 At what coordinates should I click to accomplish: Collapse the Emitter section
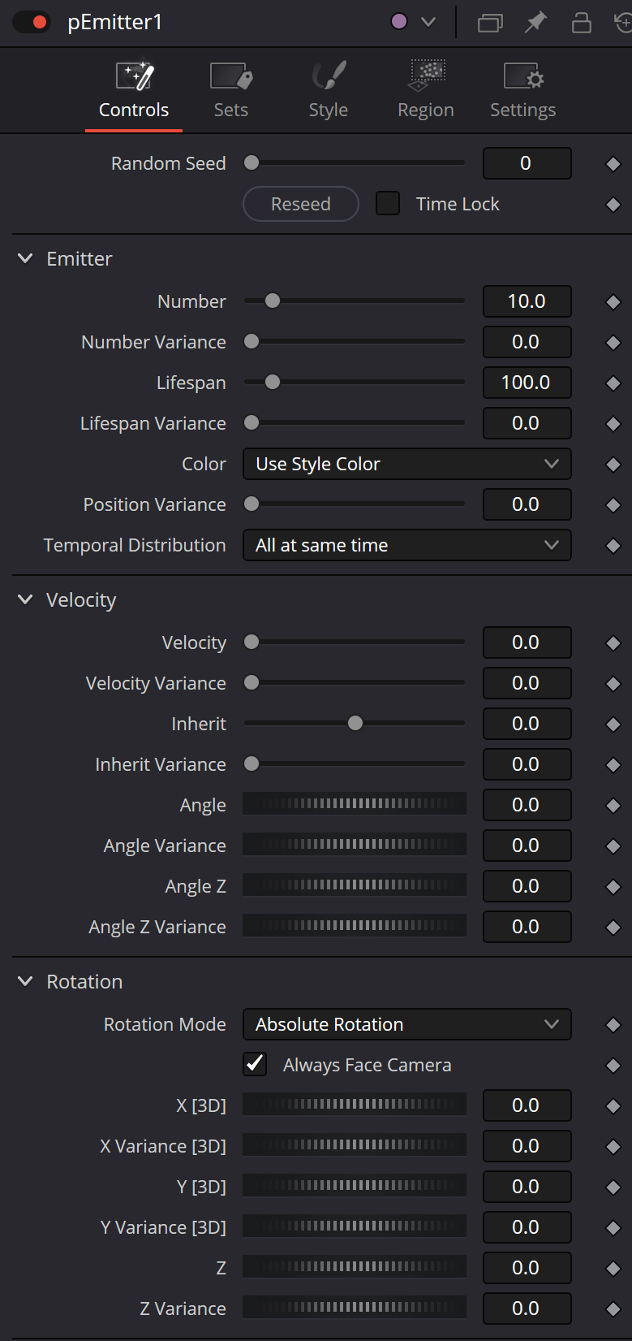[25, 258]
